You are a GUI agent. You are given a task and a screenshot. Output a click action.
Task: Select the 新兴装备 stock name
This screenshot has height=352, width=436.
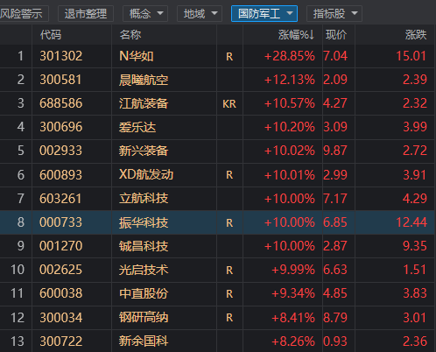[144, 151]
